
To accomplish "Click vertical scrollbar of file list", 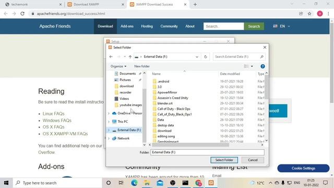I will point(267,87).
